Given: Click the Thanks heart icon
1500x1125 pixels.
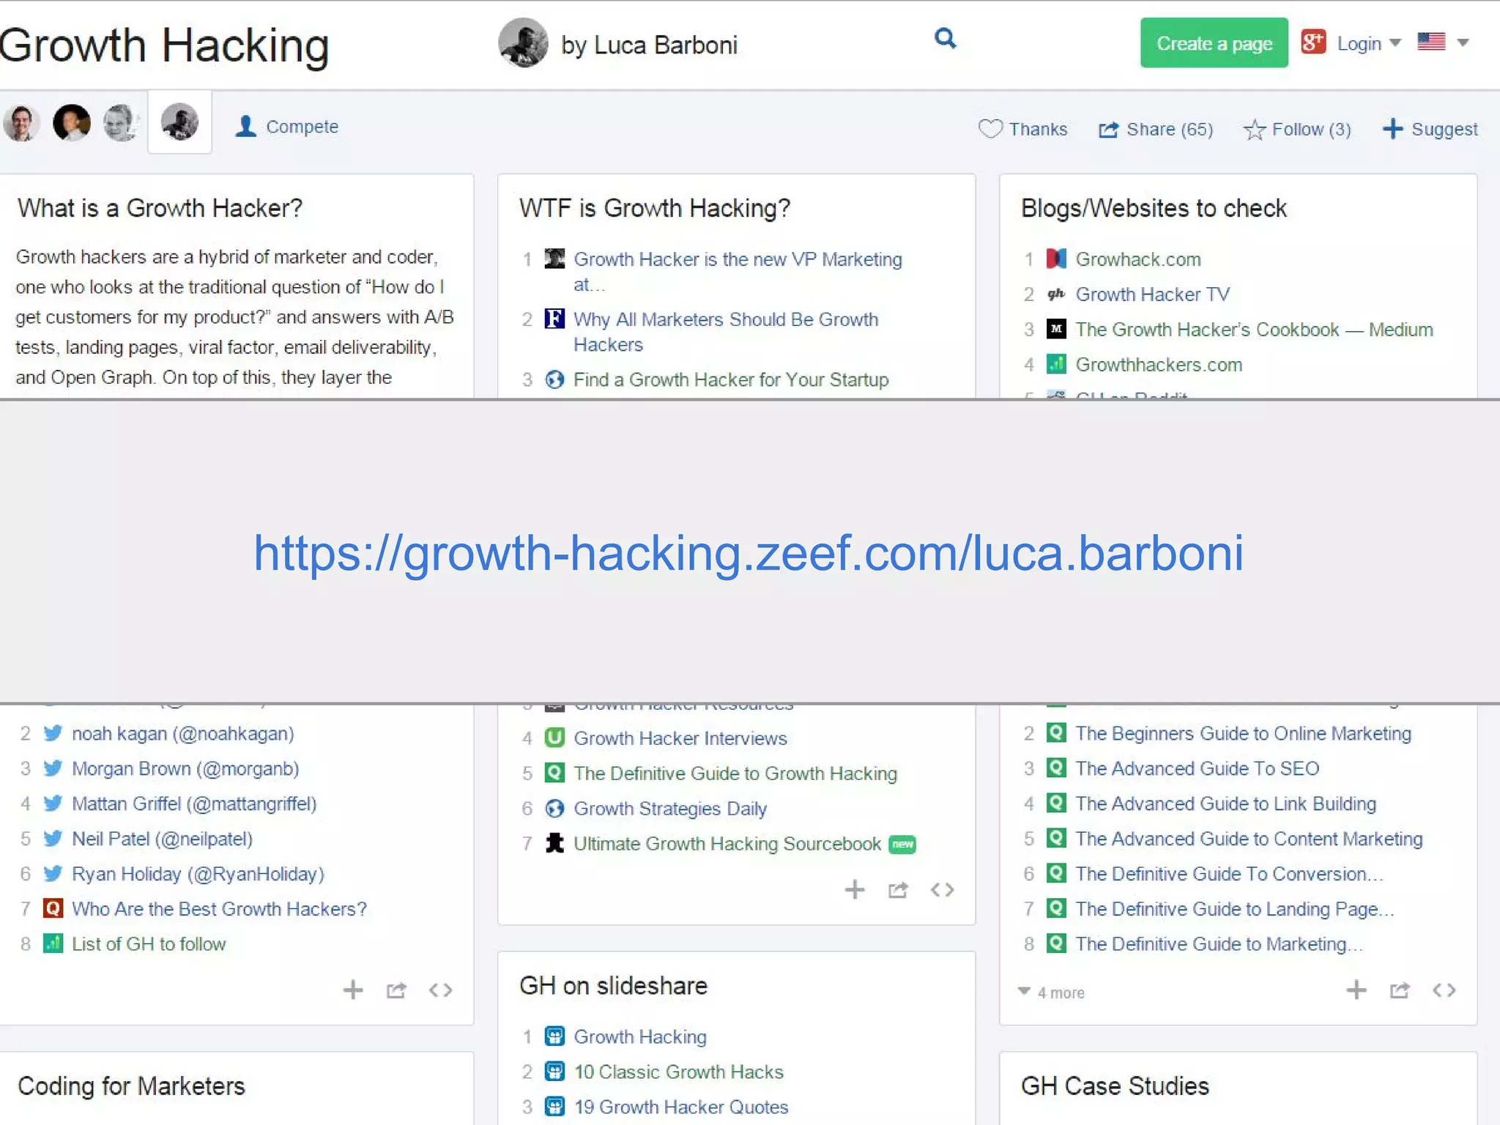Looking at the screenshot, I should click(990, 129).
